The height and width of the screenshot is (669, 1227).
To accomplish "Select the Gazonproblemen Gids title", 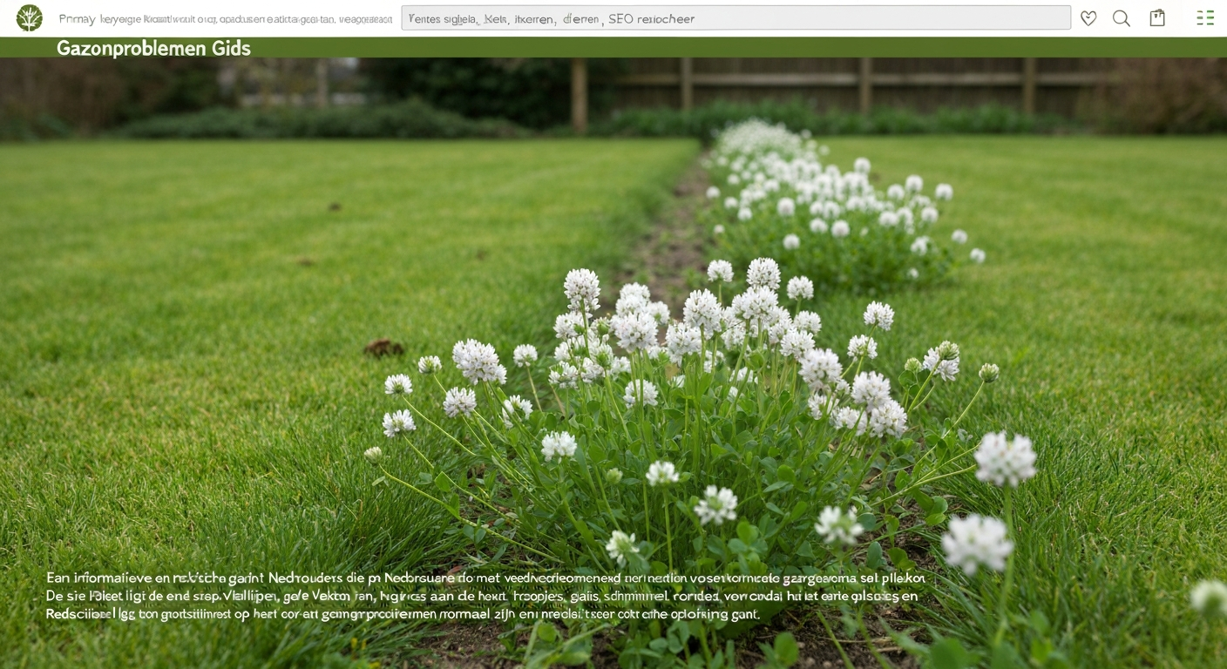I will click(x=153, y=48).
